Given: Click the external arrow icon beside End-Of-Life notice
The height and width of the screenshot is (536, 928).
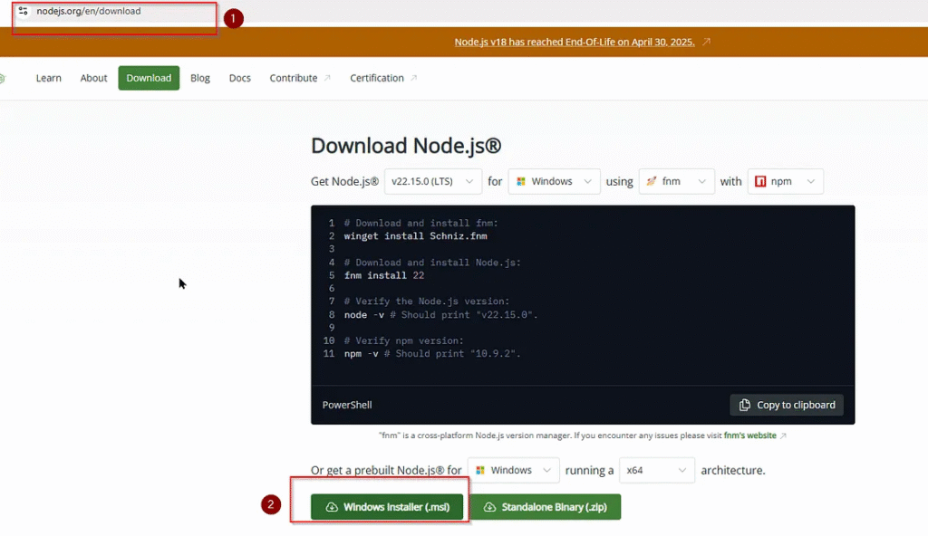Looking at the screenshot, I should (706, 42).
